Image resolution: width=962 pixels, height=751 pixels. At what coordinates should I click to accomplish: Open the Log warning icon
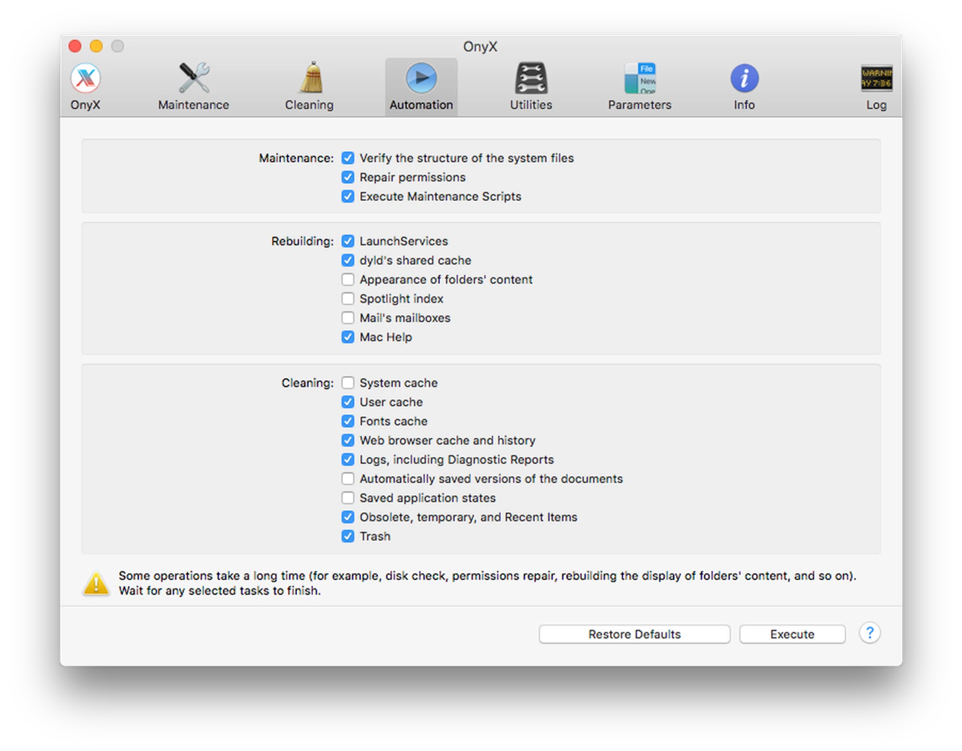coord(876,79)
